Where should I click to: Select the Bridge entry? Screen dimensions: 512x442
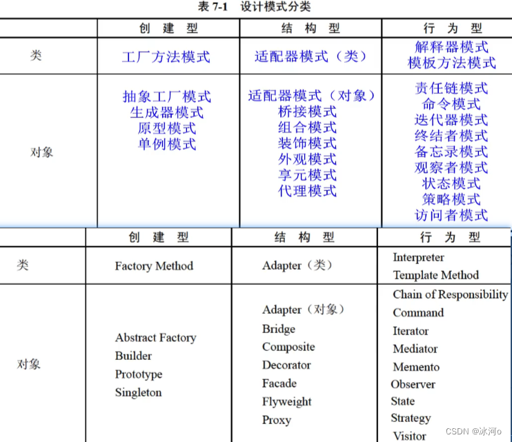[x=279, y=329]
